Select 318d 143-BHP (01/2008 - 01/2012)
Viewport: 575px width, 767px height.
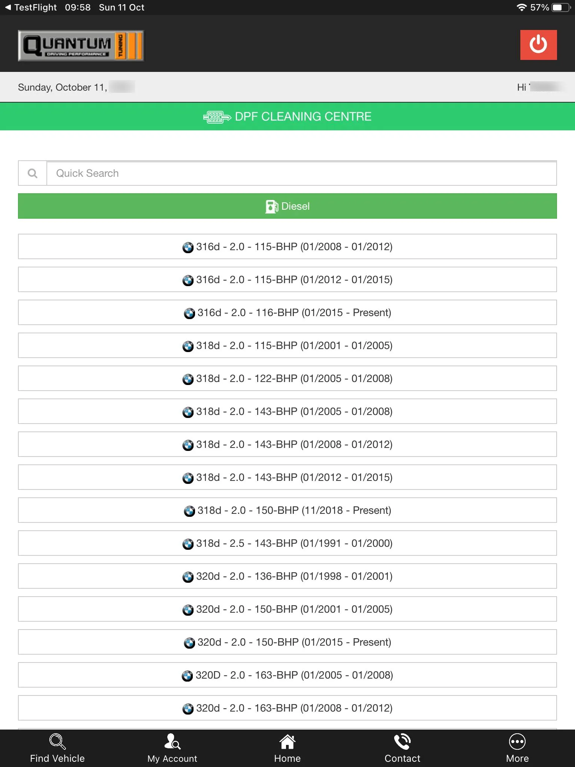click(287, 444)
